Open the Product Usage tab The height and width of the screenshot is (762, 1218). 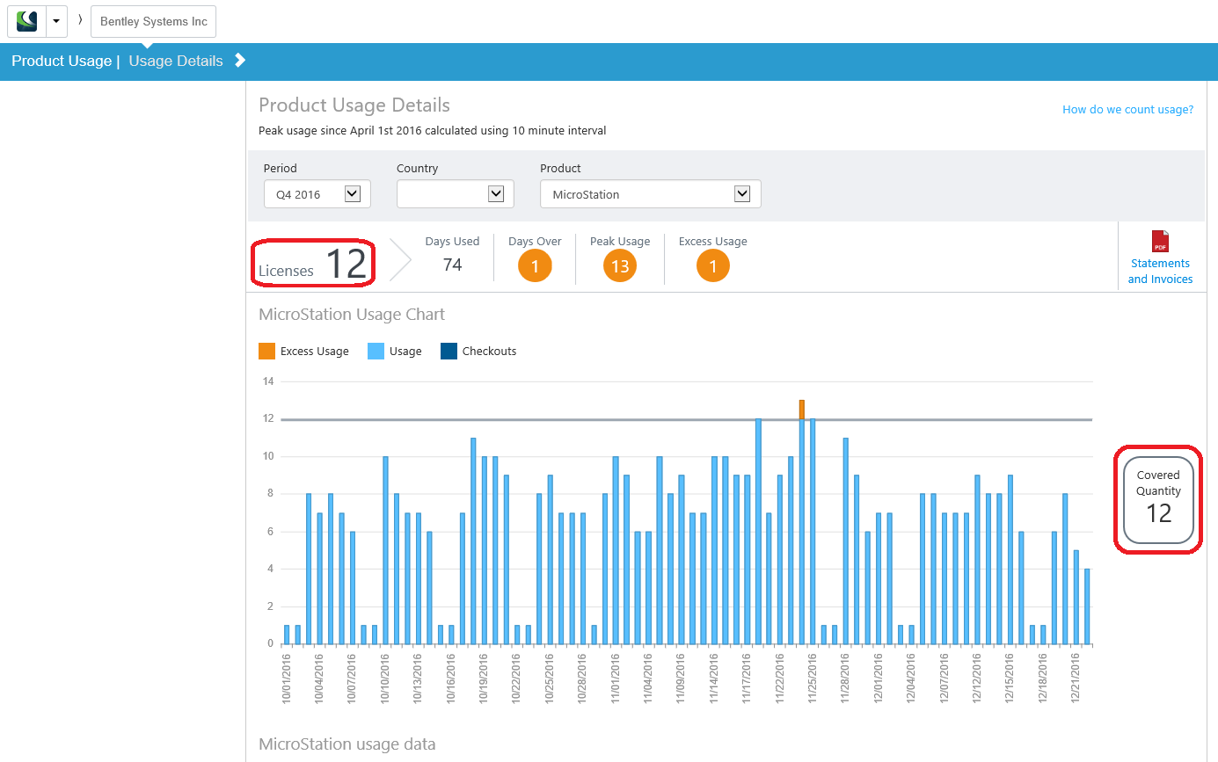[x=61, y=61]
